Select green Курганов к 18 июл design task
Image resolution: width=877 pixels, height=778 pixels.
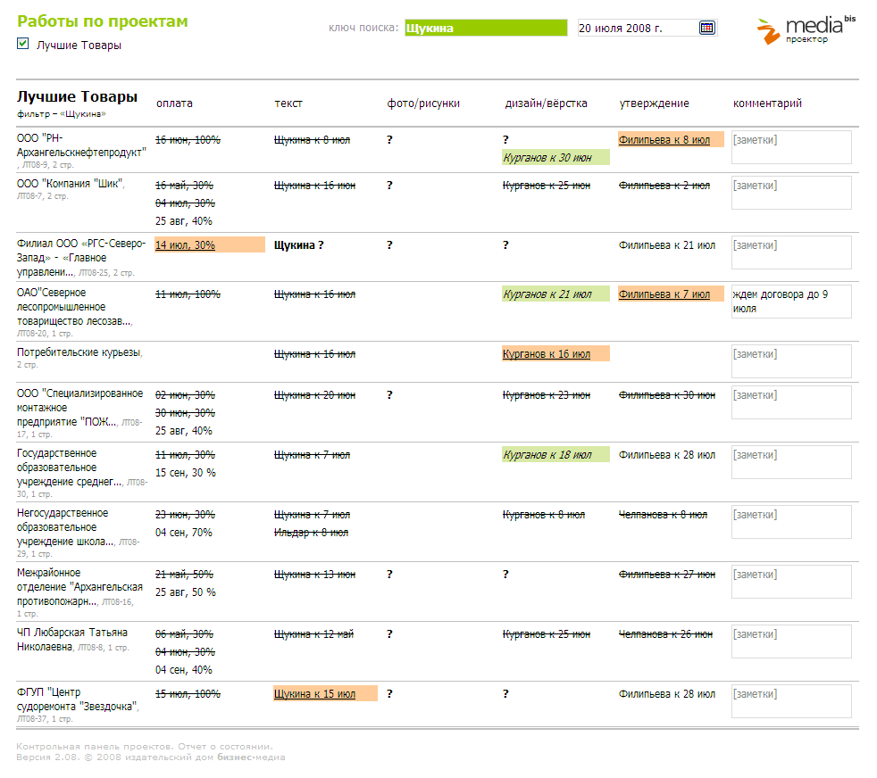(x=547, y=455)
